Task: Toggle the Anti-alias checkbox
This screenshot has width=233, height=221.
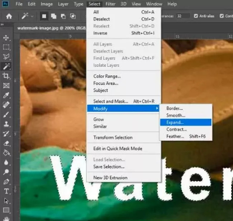Action: 196,16
